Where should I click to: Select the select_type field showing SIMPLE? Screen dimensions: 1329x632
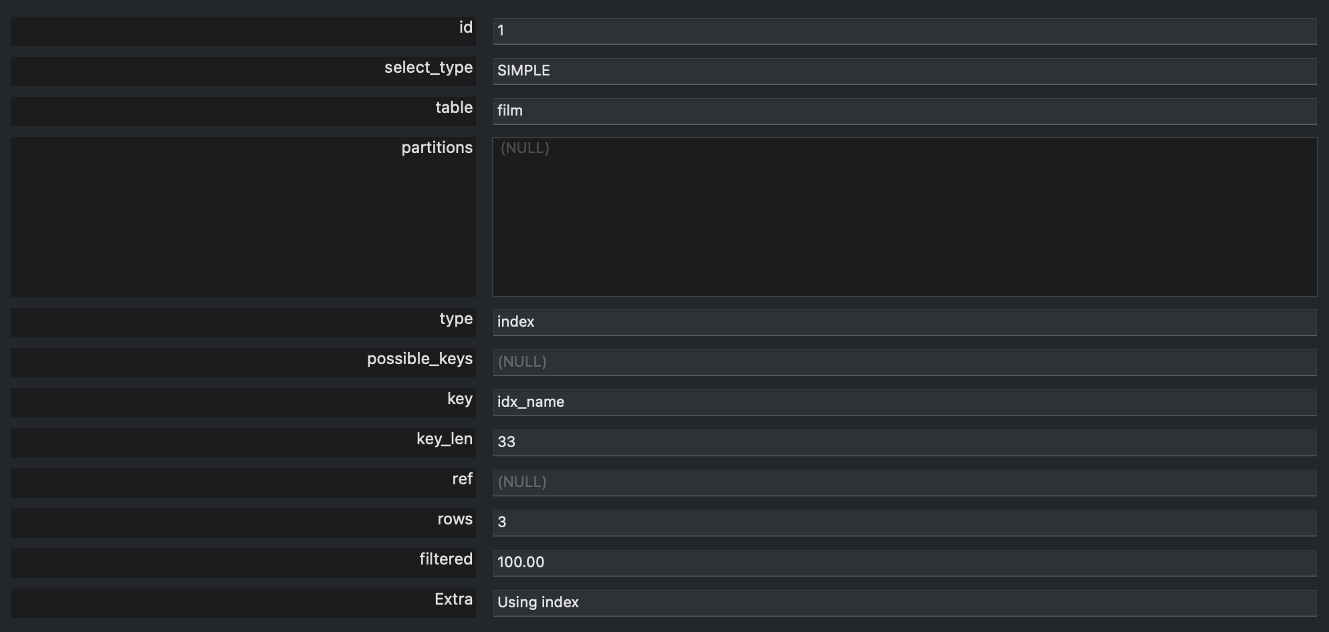click(904, 71)
